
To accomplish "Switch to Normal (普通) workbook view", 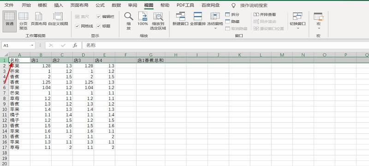I will [x=9, y=21].
